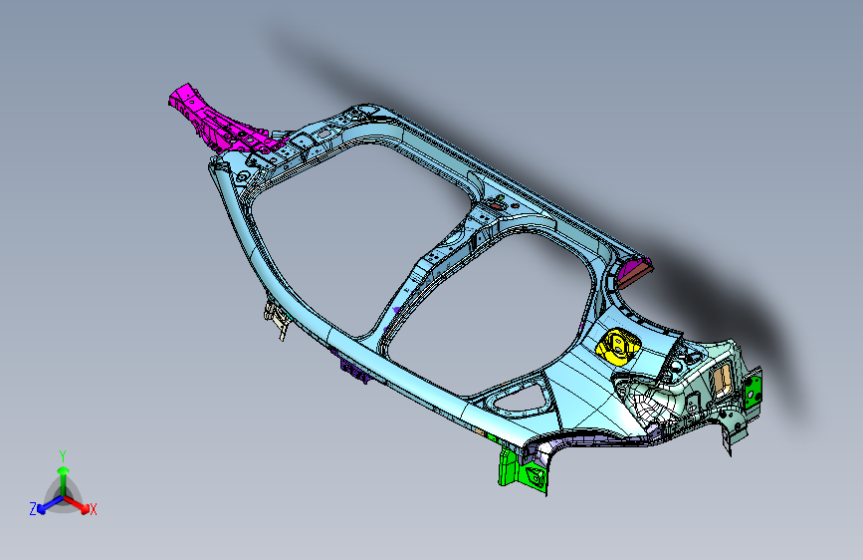863x560 pixels.
Task: Select the purple bracket below the sill
Action: (355, 371)
